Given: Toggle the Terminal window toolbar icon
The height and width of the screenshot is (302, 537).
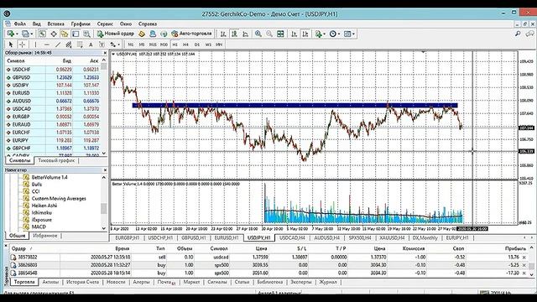Looking at the screenshot, I should pos(76,34).
